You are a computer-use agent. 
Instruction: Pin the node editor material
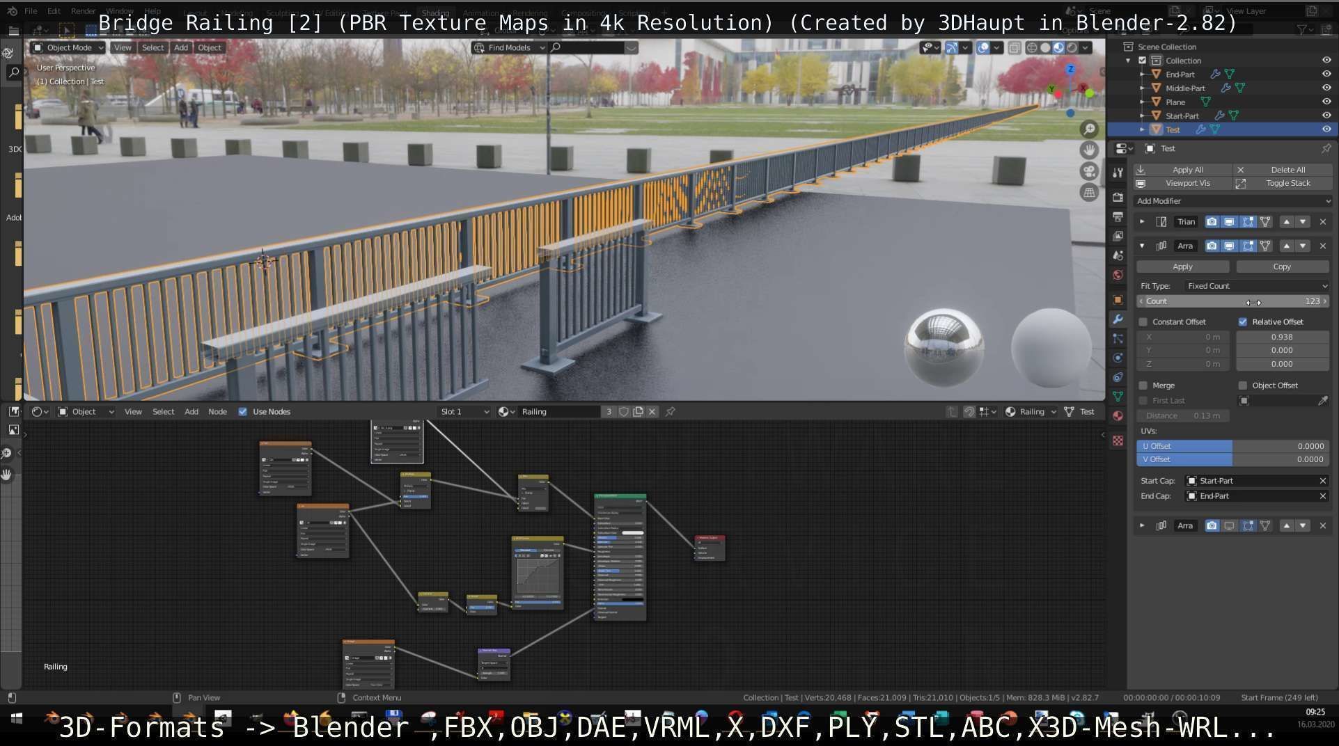(670, 412)
